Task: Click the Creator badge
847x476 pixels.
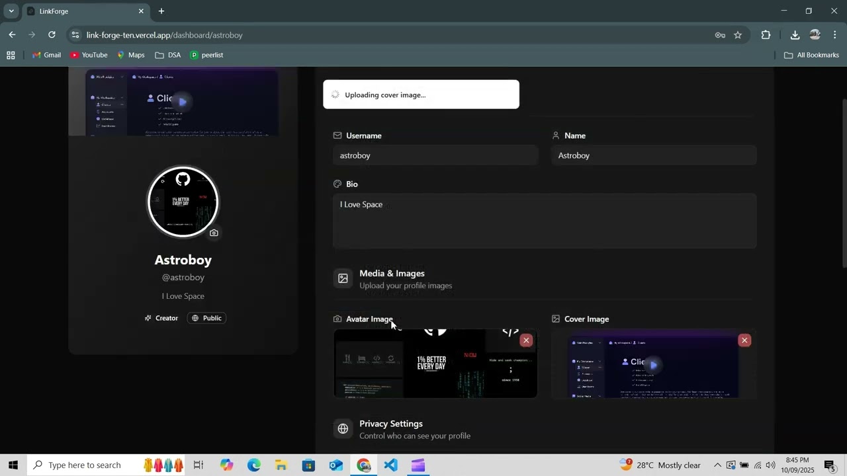Action: point(161,318)
